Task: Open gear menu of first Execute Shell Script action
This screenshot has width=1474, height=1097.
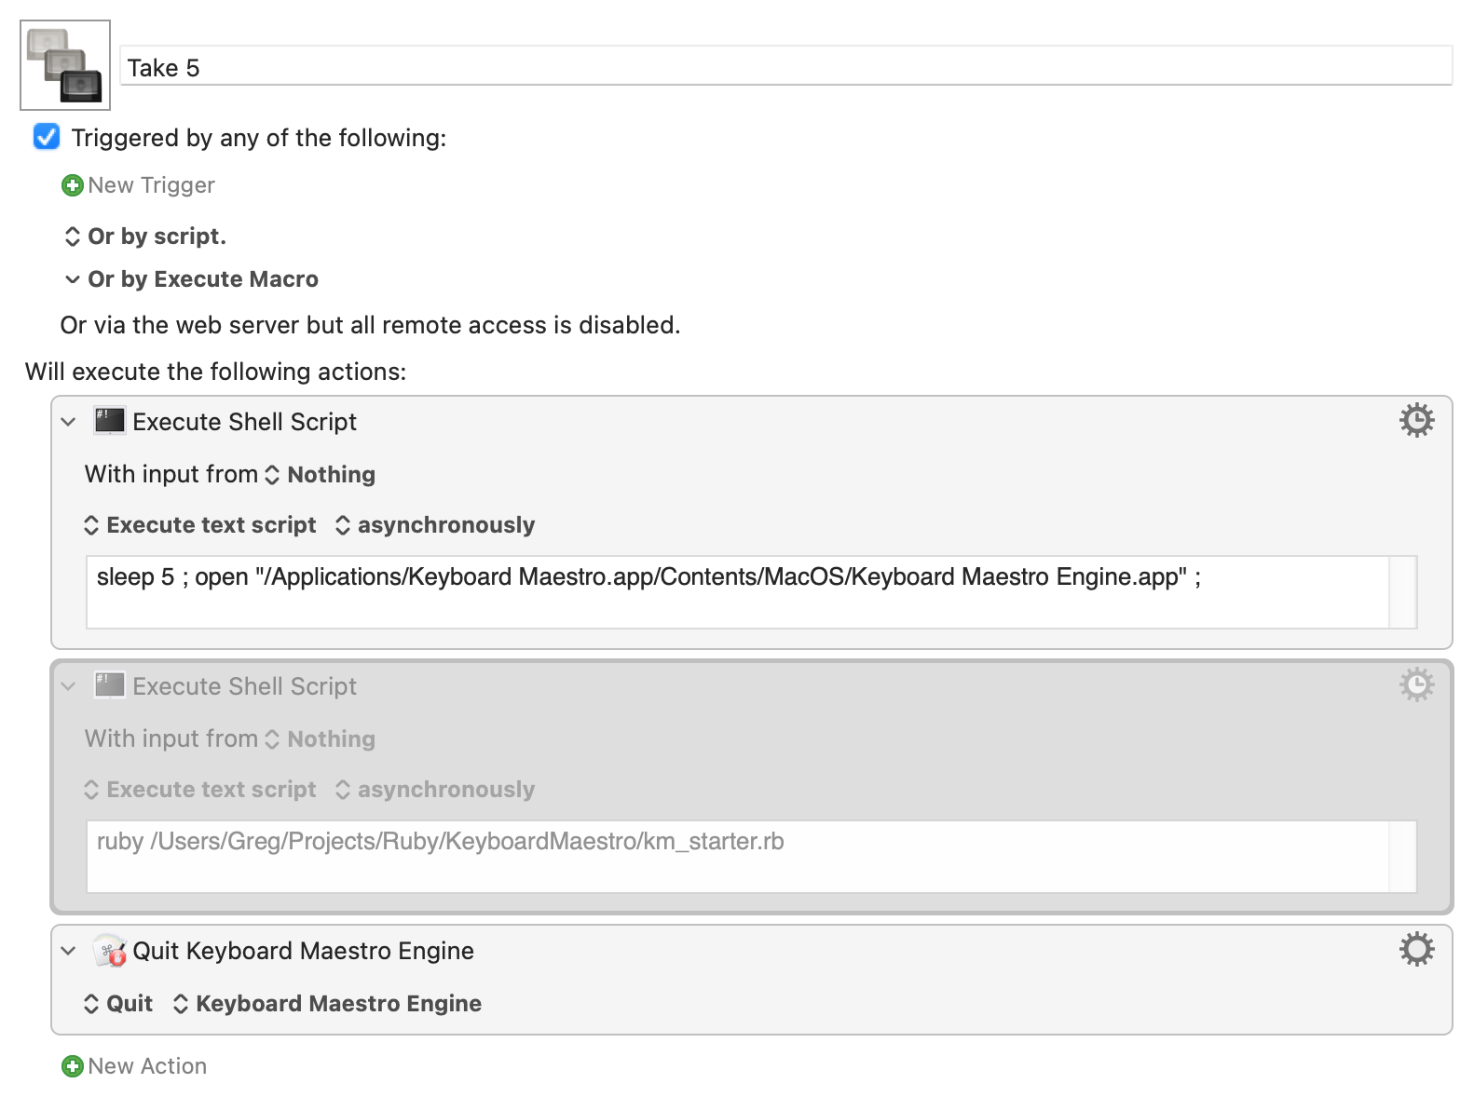Action: tap(1416, 421)
